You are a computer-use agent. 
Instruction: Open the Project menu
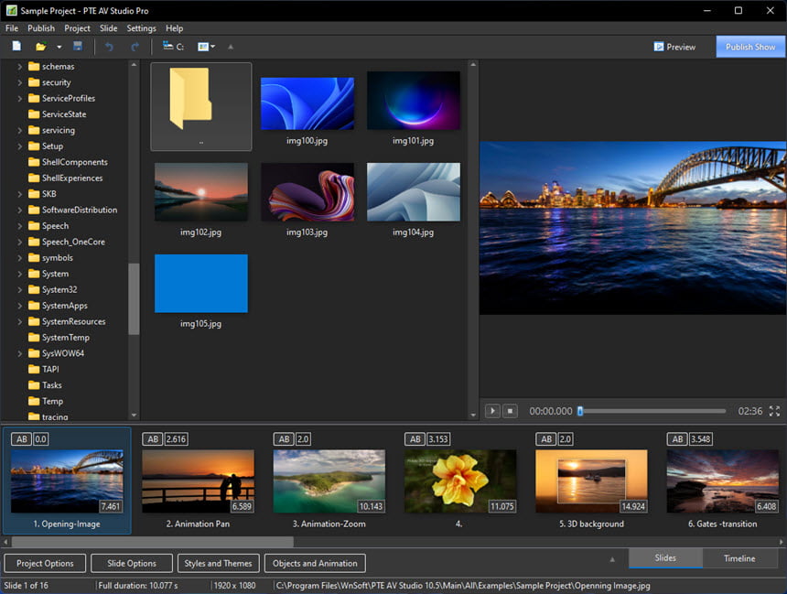pos(77,28)
